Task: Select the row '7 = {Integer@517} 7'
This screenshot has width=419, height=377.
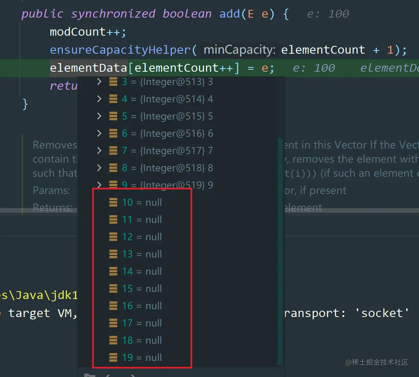Action: (178, 150)
